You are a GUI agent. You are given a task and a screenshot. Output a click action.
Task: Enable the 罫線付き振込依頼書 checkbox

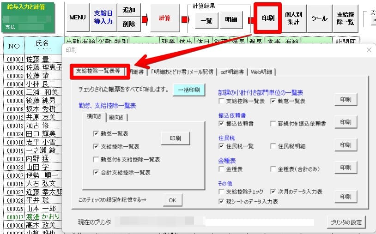click(x=274, y=124)
